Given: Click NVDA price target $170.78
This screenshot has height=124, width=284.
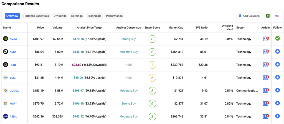Looking at the screenshot, I should click(78, 39).
